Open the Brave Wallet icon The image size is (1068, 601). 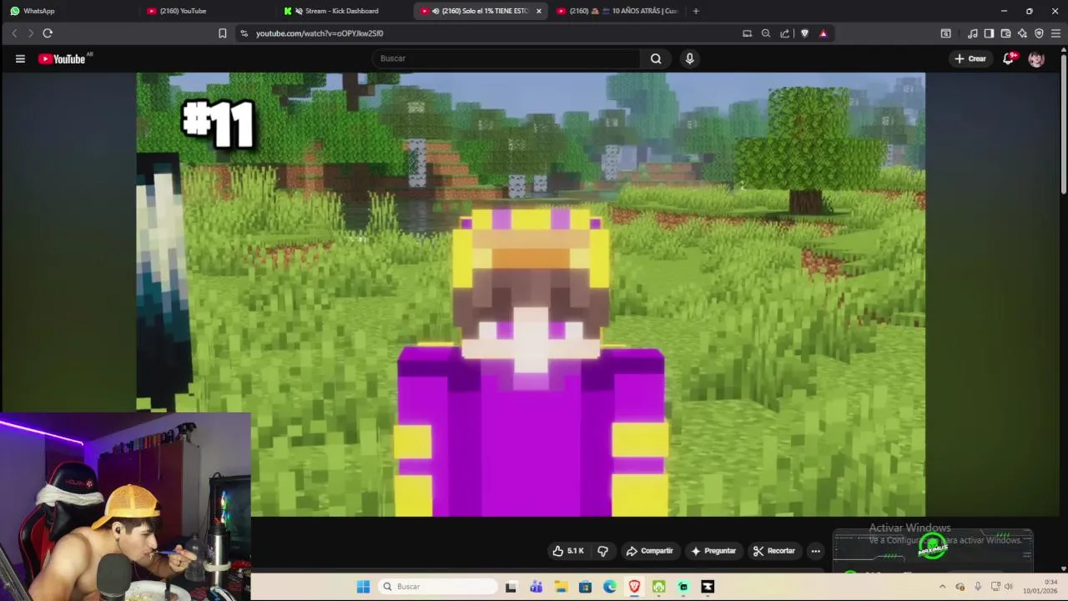1005,33
